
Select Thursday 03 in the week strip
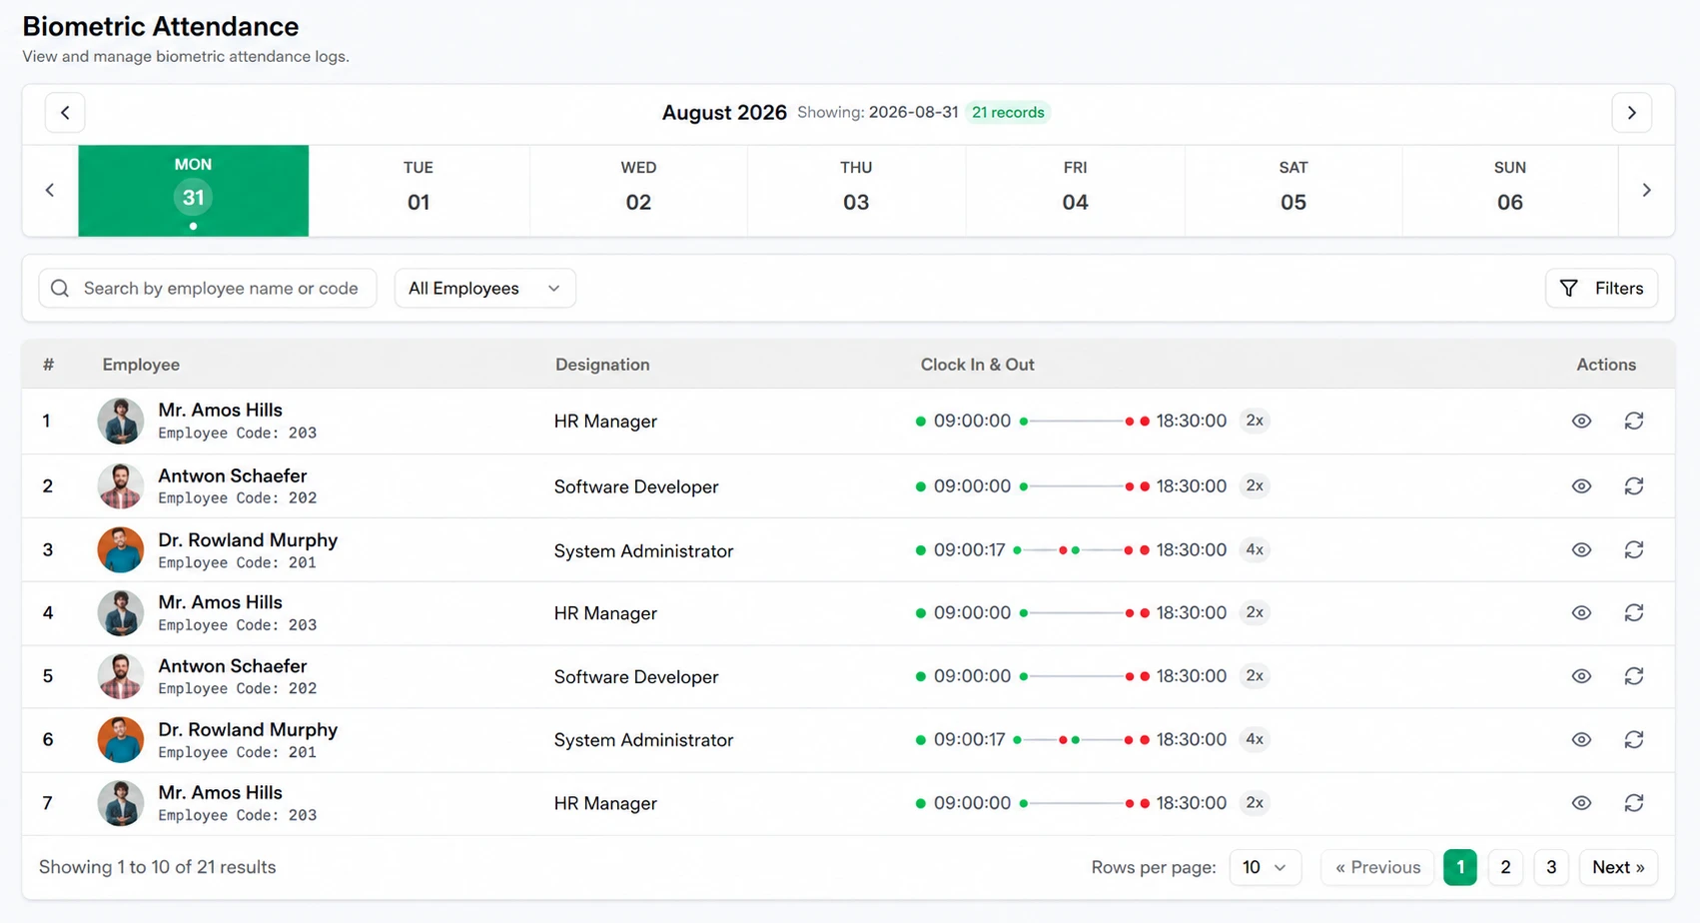coord(856,190)
